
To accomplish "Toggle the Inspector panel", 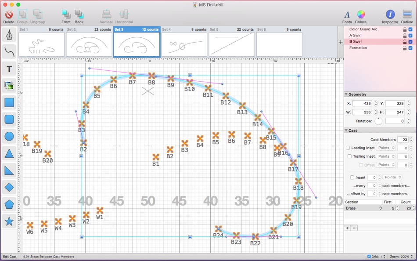I will pyautogui.click(x=390, y=14).
